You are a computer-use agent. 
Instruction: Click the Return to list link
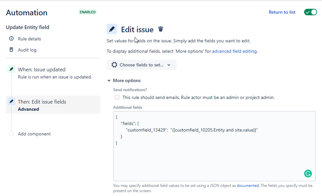(x=282, y=12)
